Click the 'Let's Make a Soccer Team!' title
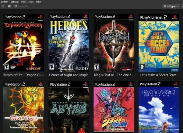 (159, 75)
